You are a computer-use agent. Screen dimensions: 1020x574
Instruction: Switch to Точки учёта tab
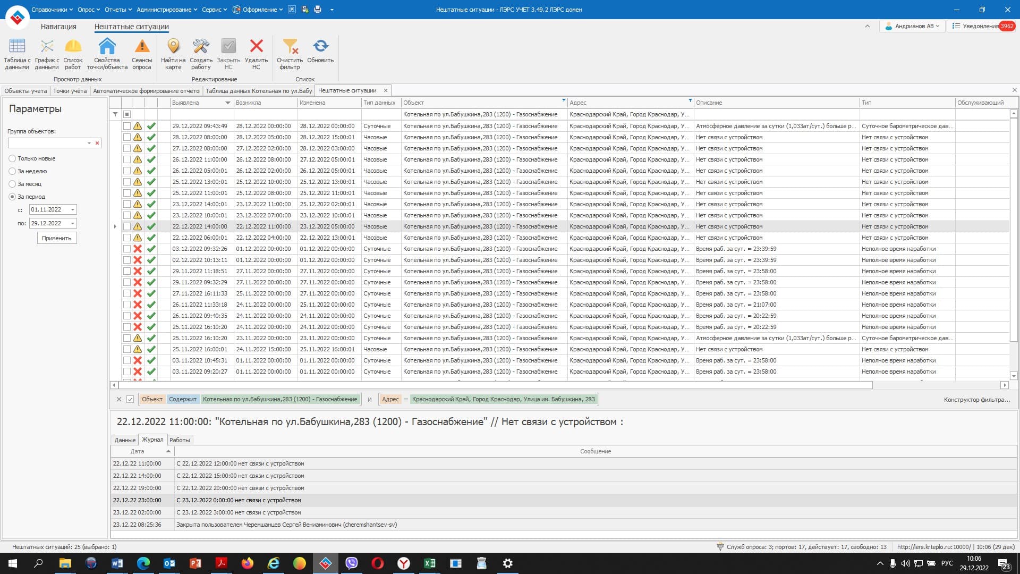(x=70, y=91)
